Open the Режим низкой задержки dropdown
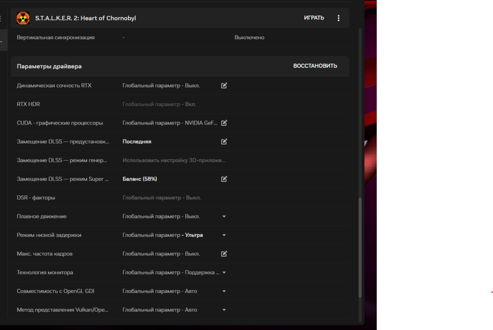The width and height of the screenshot is (493, 330). 224,235
